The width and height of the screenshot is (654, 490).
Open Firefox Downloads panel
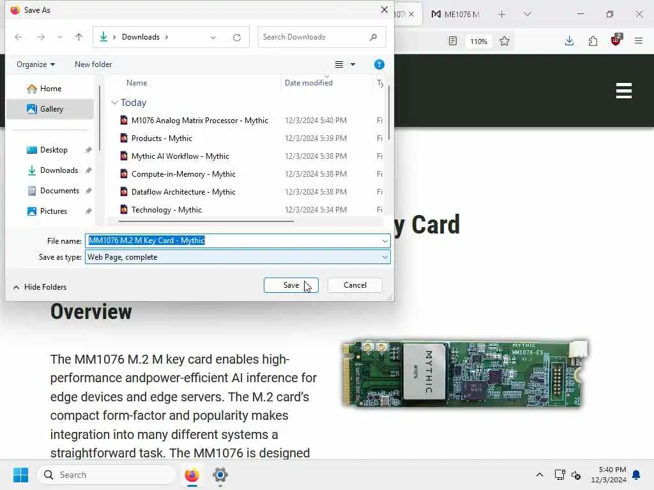pos(569,41)
